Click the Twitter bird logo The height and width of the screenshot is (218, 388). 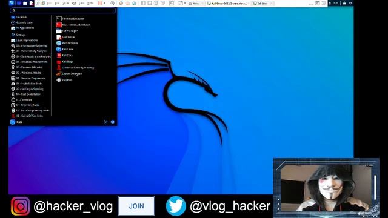click(176, 206)
